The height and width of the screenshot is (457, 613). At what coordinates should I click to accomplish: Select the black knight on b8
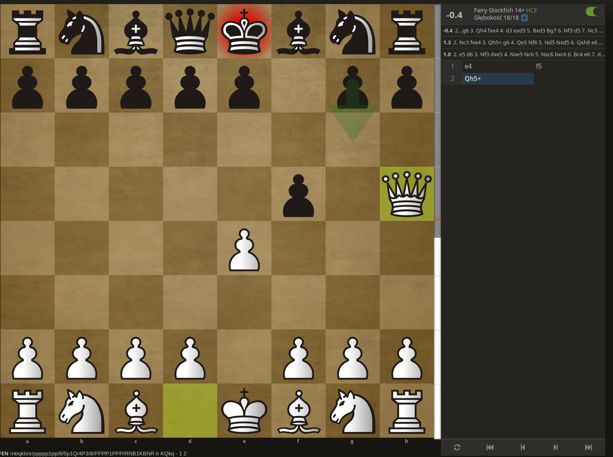[82, 31]
